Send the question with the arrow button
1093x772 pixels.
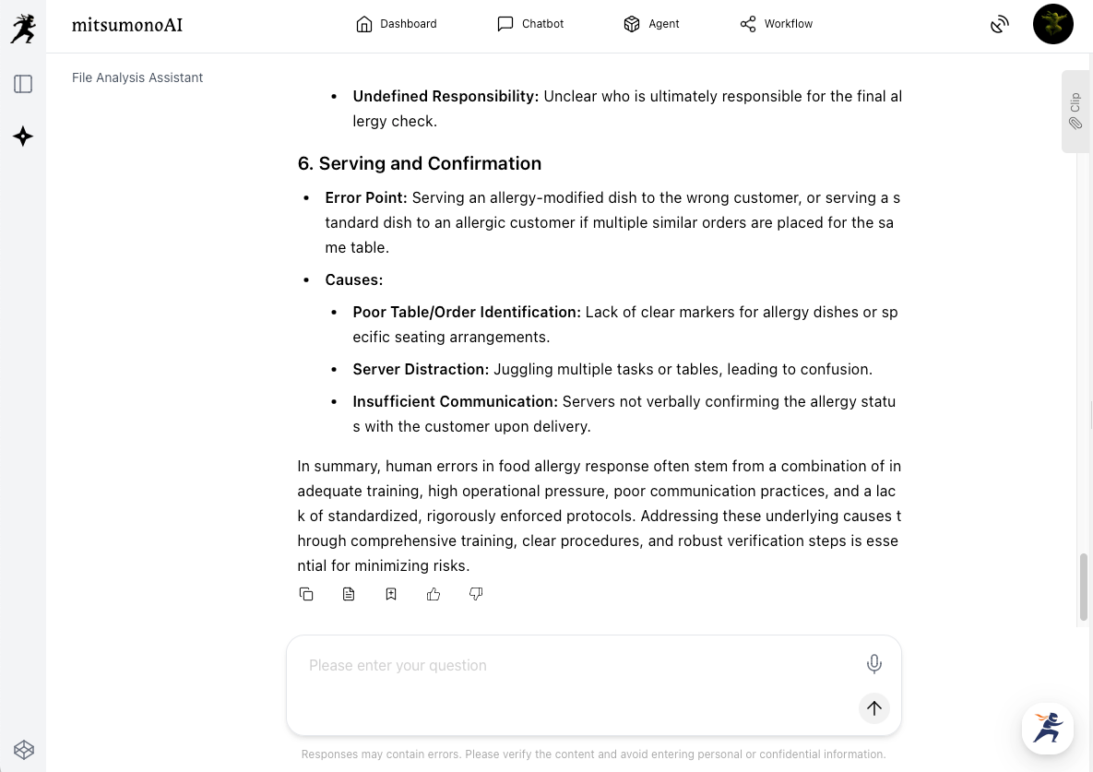(874, 708)
